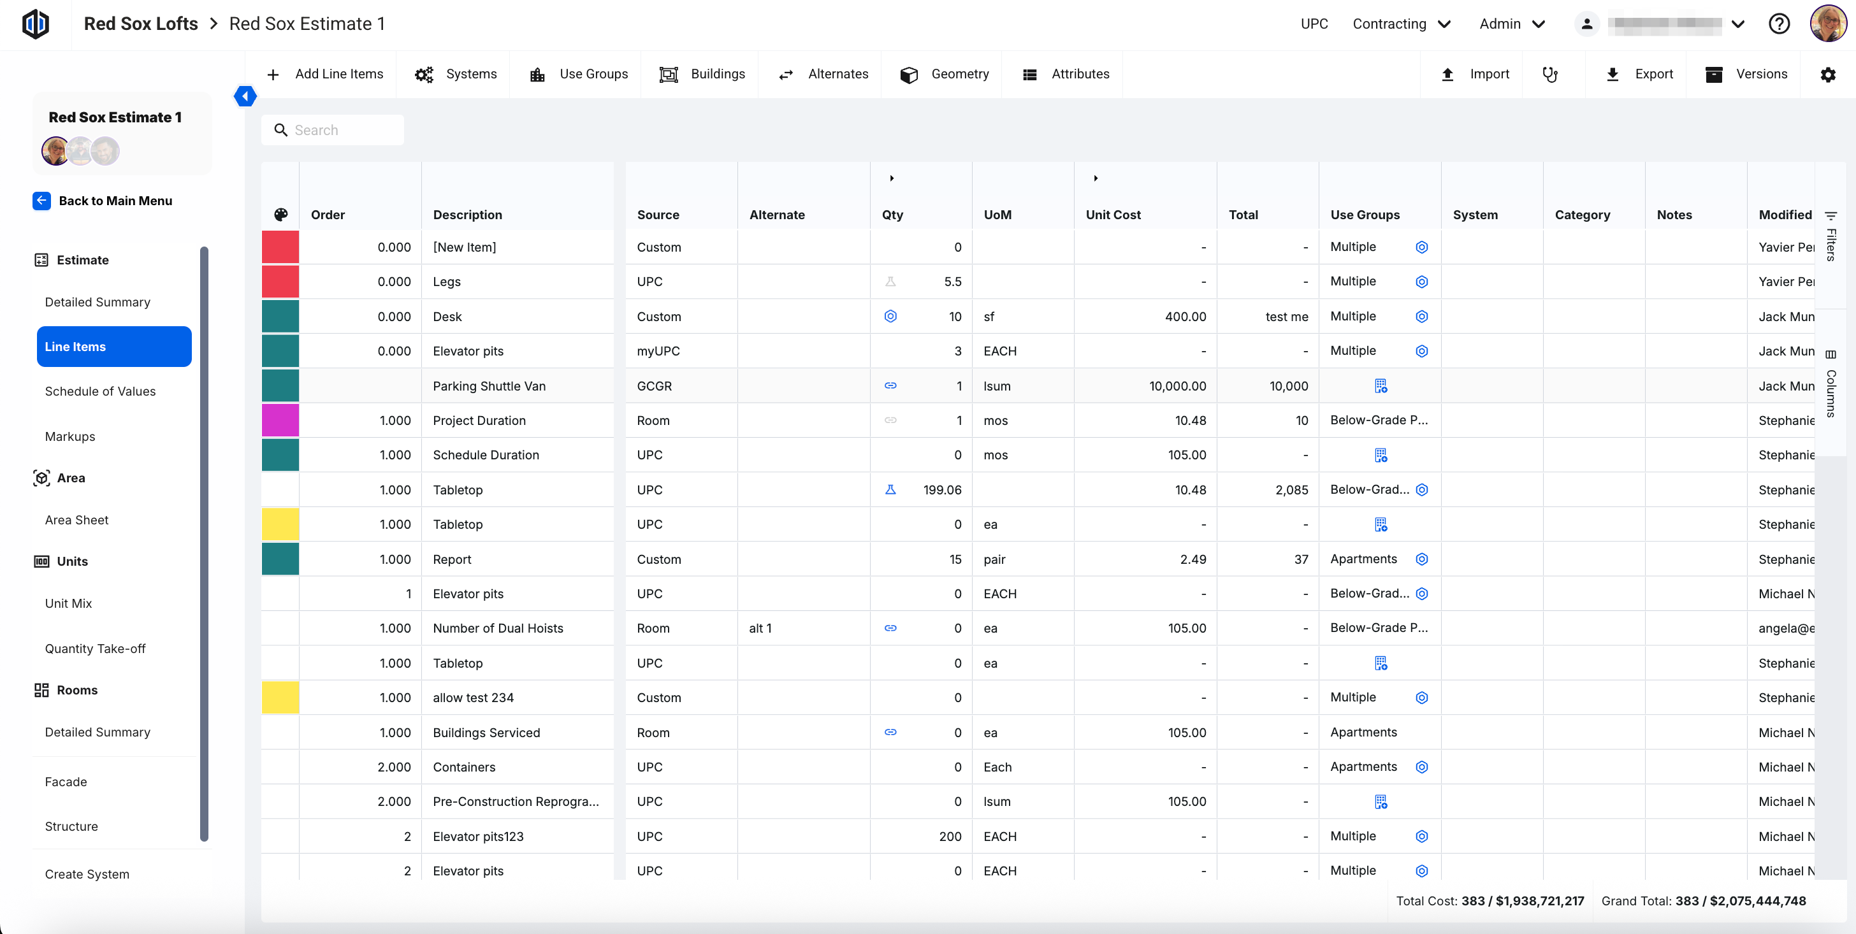
Task: Select Markups in the sidebar
Action: pos(70,436)
